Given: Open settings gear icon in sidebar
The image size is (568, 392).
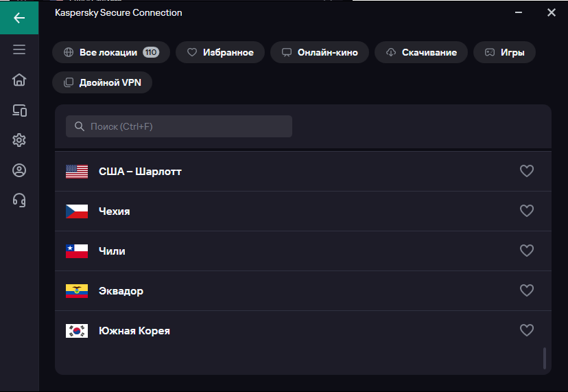Looking at the screenshot, I should click(x=19, y=140).
